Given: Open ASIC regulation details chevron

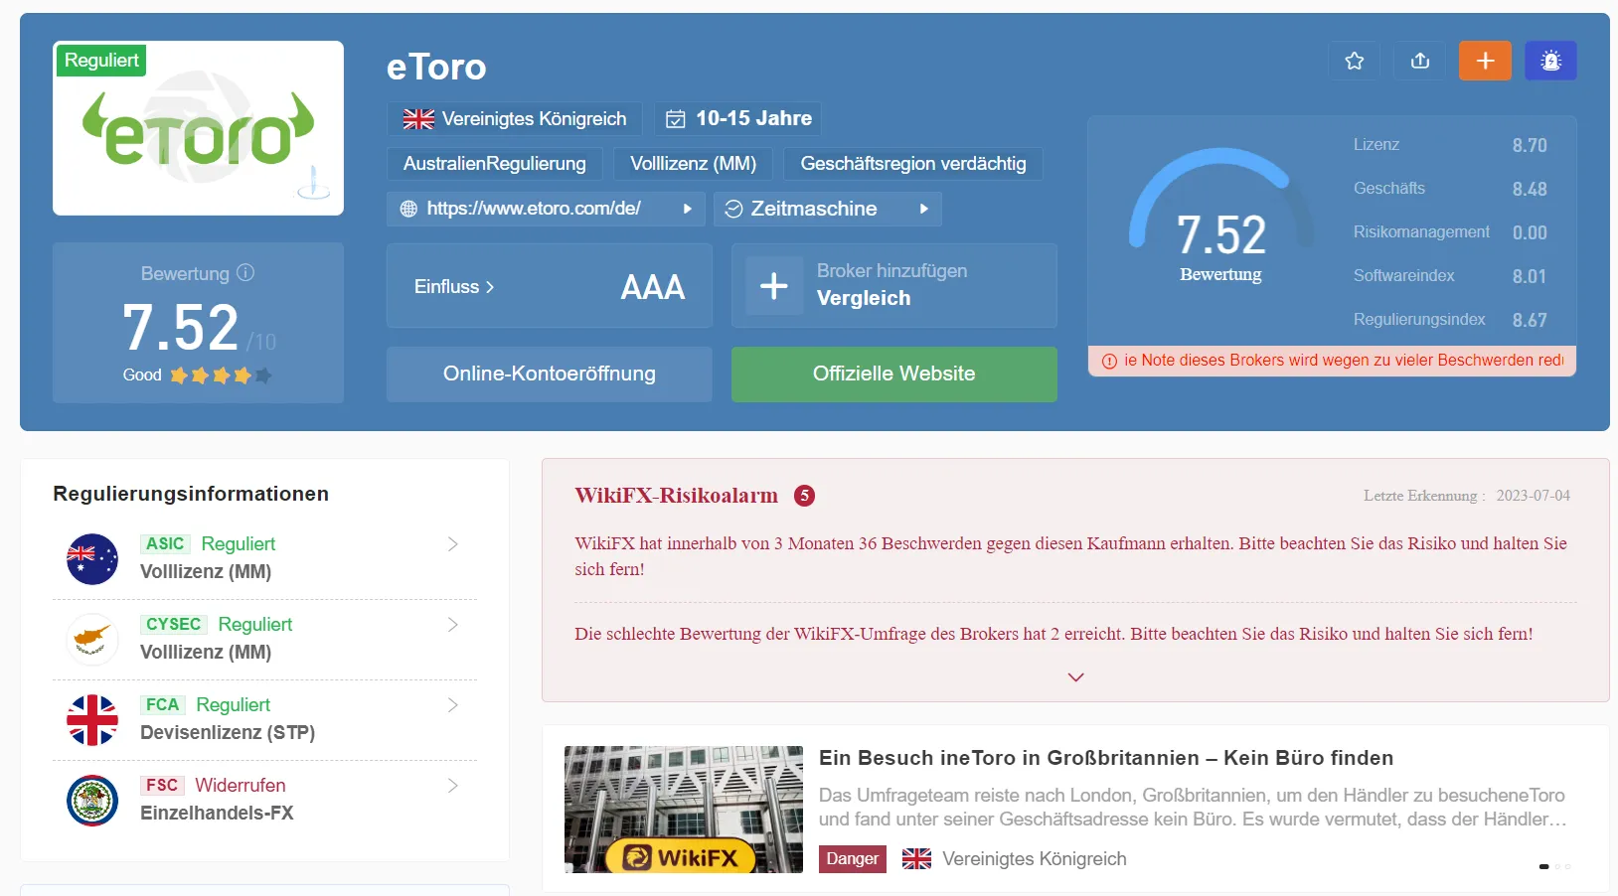Looking at the screenshot, I should pyautogui.click(x=452, y=544).
